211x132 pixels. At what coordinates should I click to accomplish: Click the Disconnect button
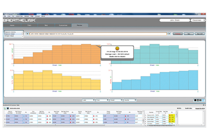point(198,20)
